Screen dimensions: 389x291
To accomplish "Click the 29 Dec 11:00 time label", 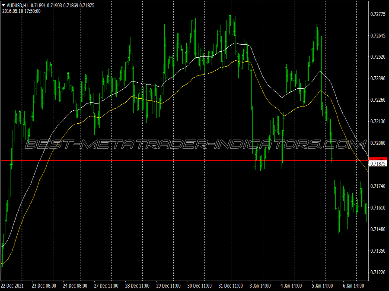I will click(x=168, y=286).
